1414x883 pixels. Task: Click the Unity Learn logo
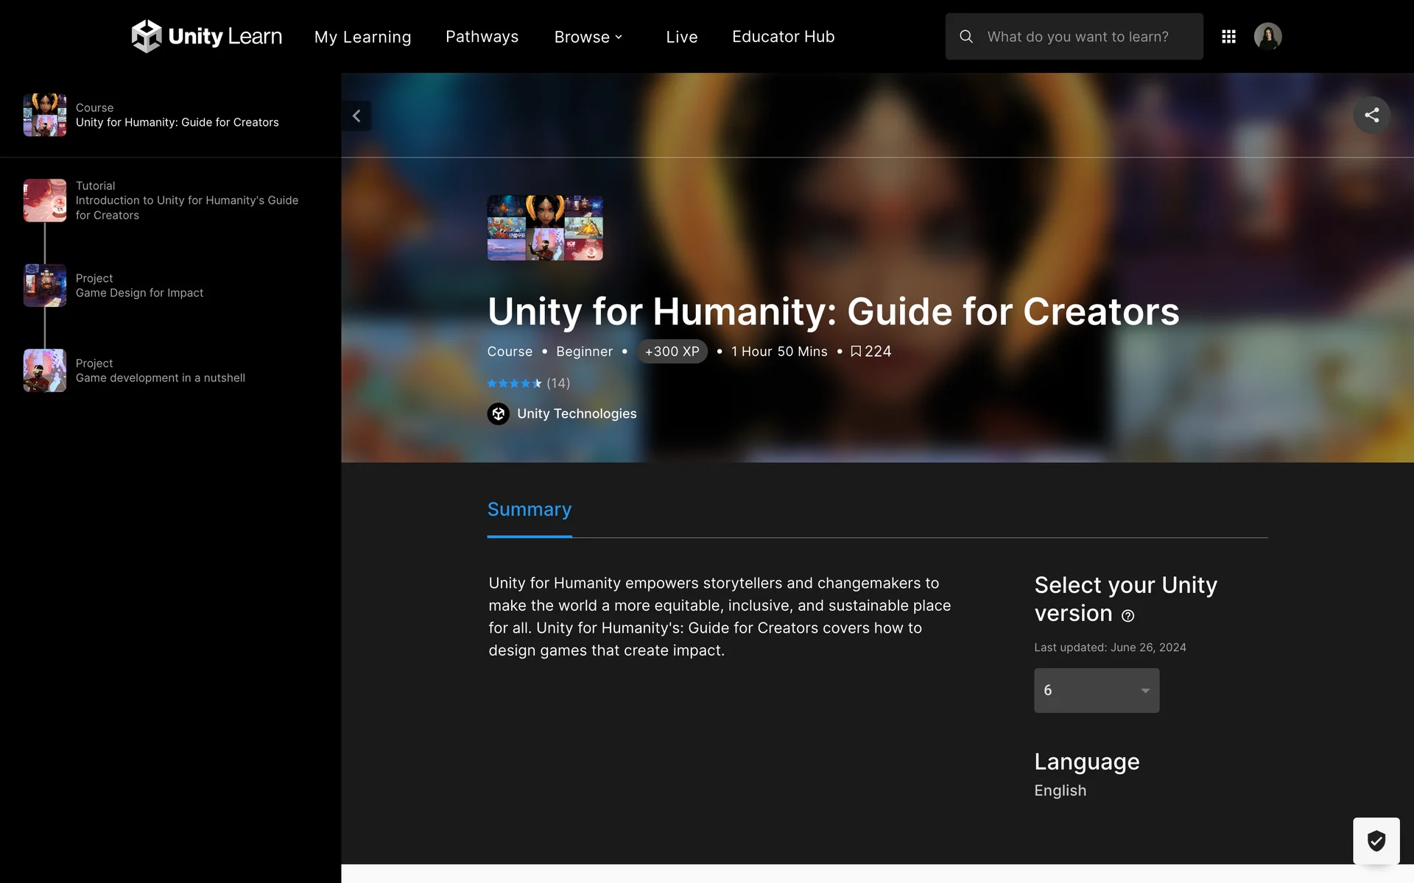[x=206, y=36]
